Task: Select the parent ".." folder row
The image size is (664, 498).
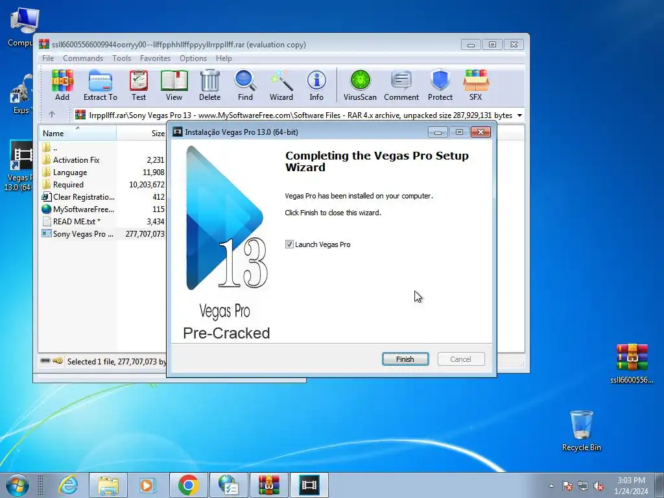Action: point(102,148)
